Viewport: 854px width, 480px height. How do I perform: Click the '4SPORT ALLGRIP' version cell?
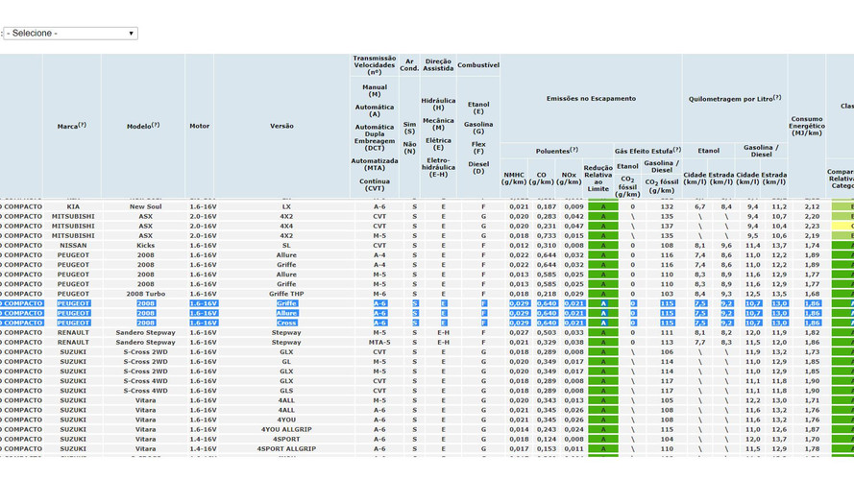[286, 449]
